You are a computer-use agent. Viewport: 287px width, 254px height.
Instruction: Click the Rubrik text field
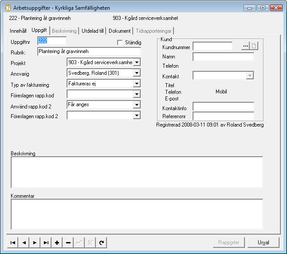pyautogui.click(x=89, y=51)
